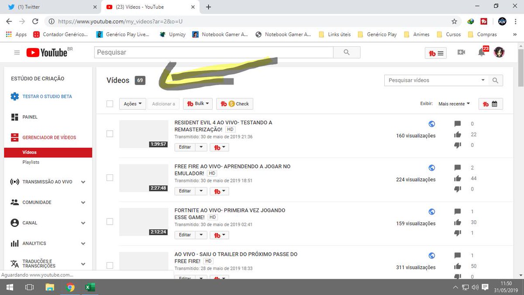Image resolution: width=524 pixels, height=295 pixels.
Task: Select the Trailer do próximo passe video checkbox
Action: click(110, 265)
